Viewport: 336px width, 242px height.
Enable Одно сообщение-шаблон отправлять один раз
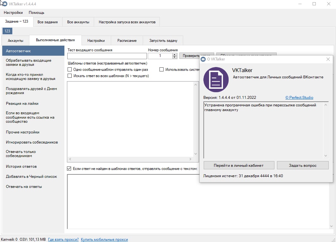pos(70,70)
